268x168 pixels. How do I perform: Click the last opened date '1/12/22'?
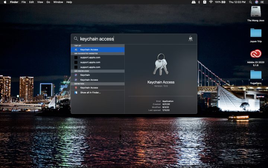pyautogui.click(x=166, y=110)
